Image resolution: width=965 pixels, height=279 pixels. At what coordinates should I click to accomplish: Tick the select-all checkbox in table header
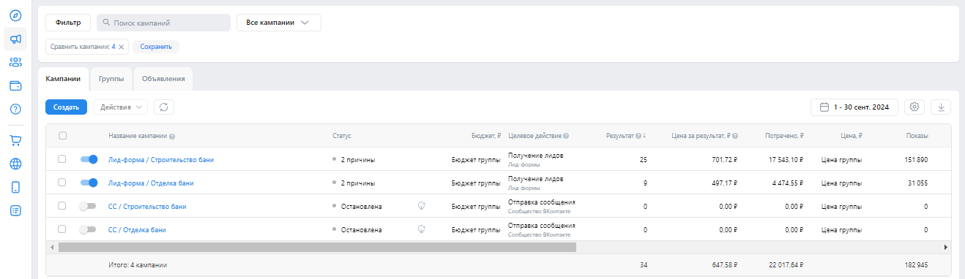point(62,135)
